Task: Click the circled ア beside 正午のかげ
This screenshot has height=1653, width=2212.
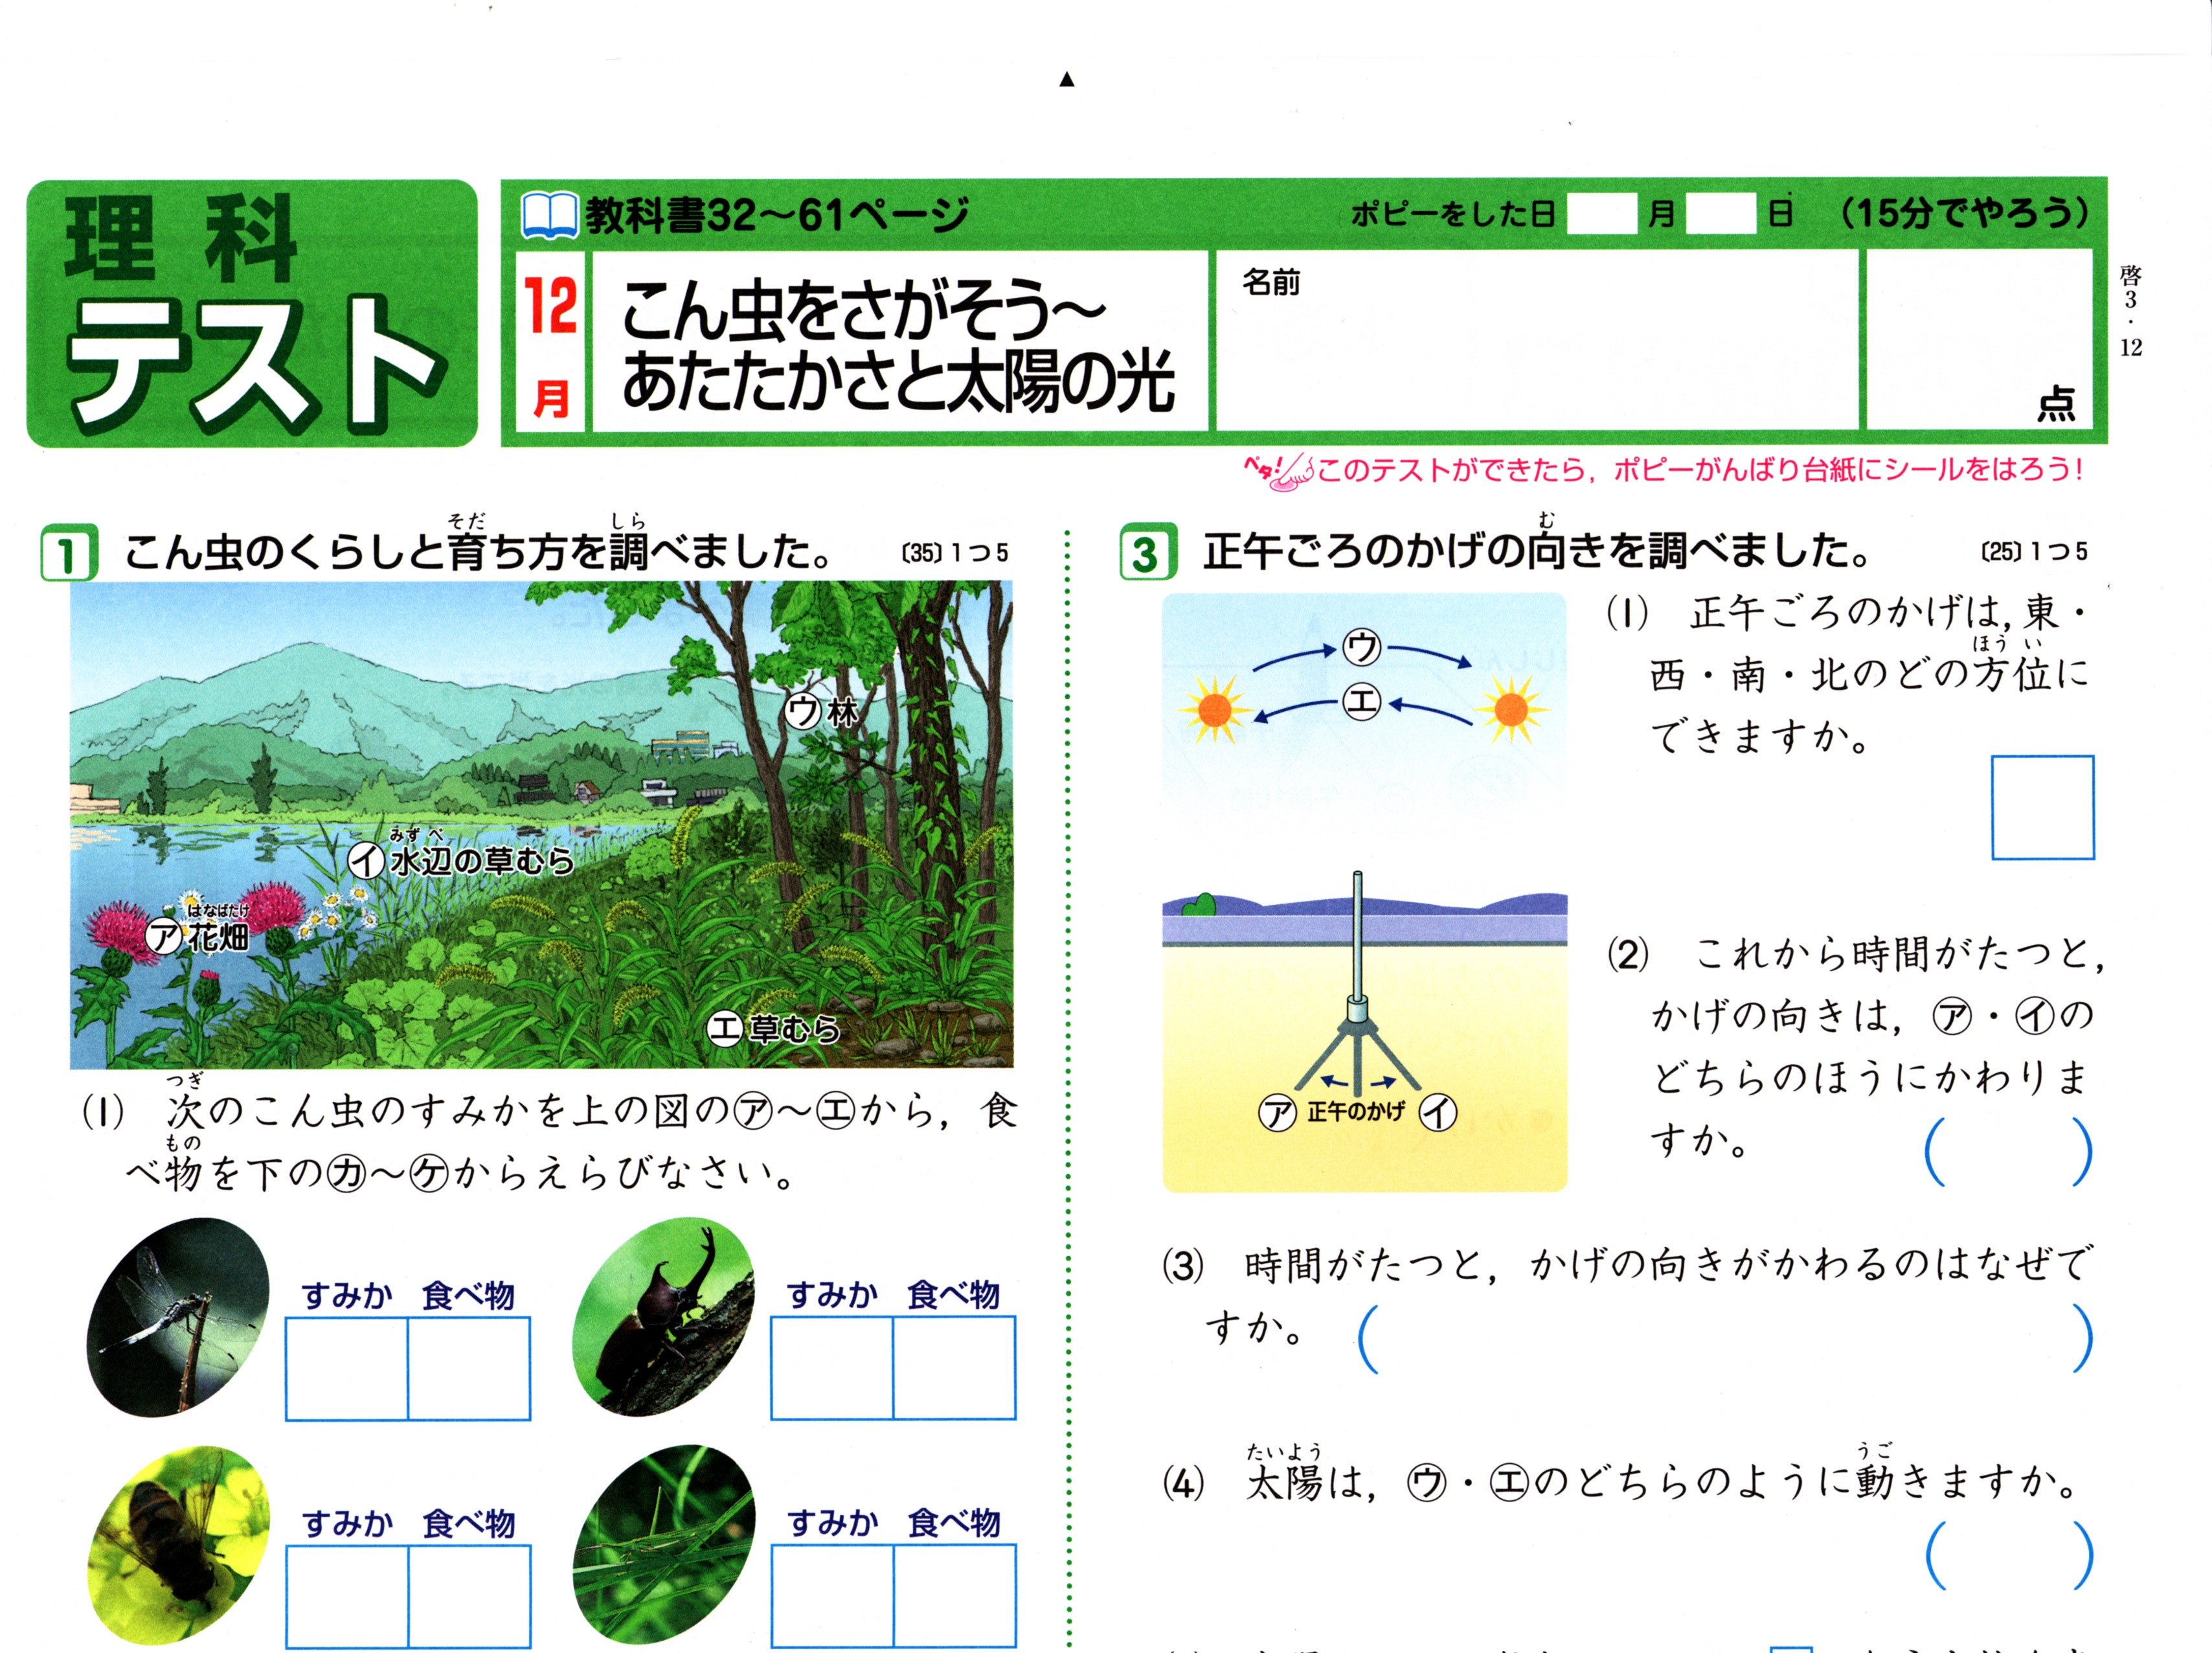Action: coord(1277,1112)
